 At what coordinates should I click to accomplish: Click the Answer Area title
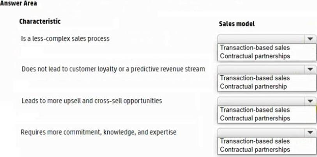19,3
